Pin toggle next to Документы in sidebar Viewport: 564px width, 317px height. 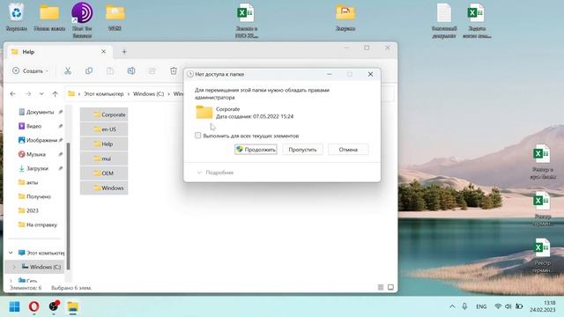pos(61,112)
